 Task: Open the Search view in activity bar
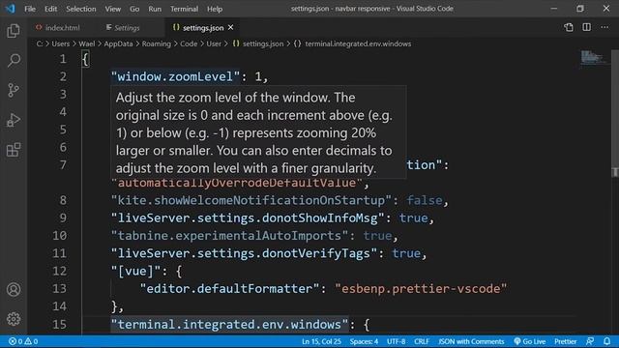tap(14, 60)
